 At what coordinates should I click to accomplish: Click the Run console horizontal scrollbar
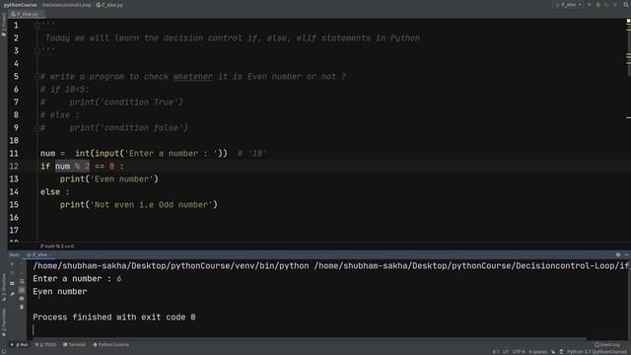(x=310, y=339)
